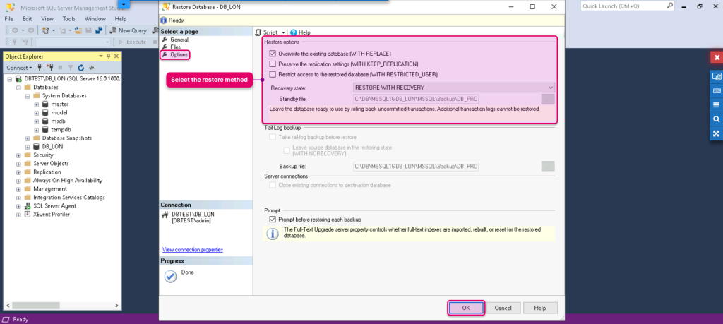Open View connection properties link

coord(193,250)
